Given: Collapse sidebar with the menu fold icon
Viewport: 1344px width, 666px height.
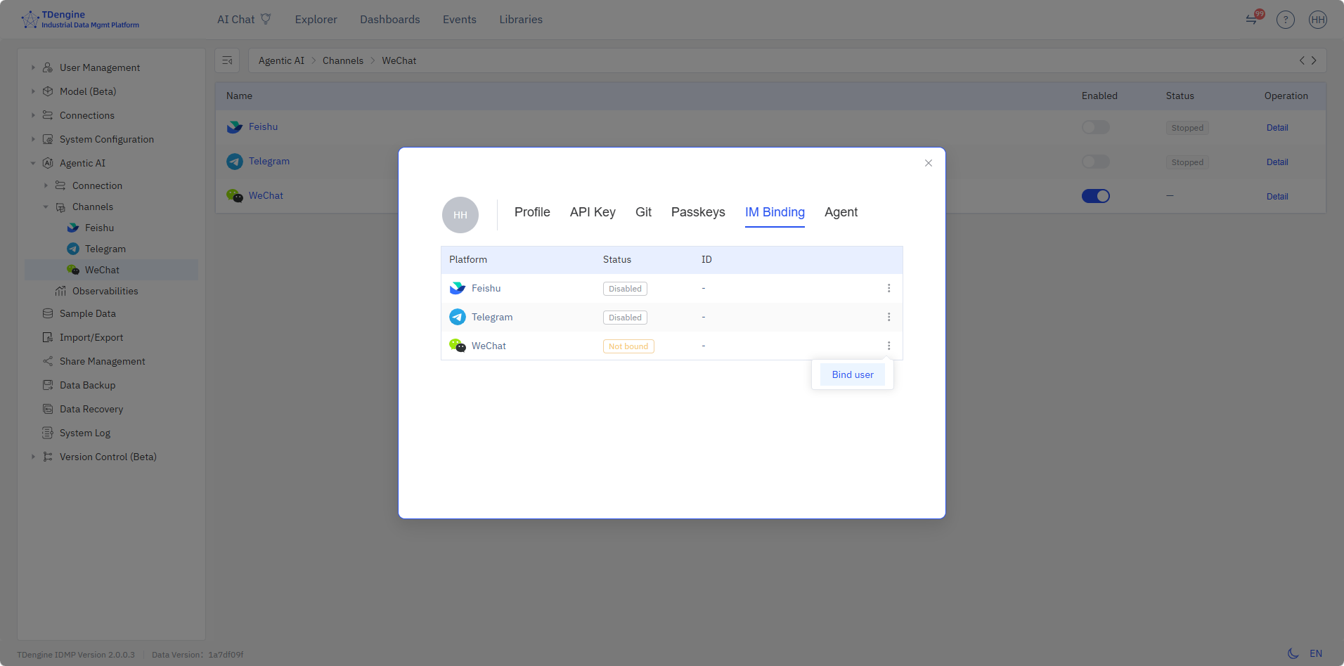Looking at the screenshot, I should (227, 60).
